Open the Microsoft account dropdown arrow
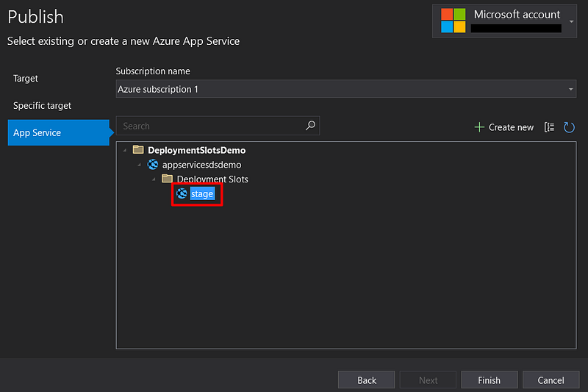Viewport: 588px width, 392px height. [571, 21]
